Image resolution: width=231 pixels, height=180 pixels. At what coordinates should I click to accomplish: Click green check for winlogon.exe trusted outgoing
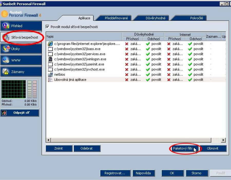click(x=148, y=59)
